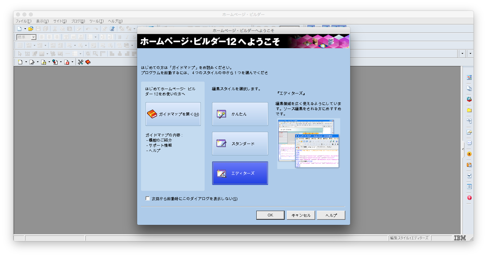Click the clipboard icon in right sidebar

point(469,165)
